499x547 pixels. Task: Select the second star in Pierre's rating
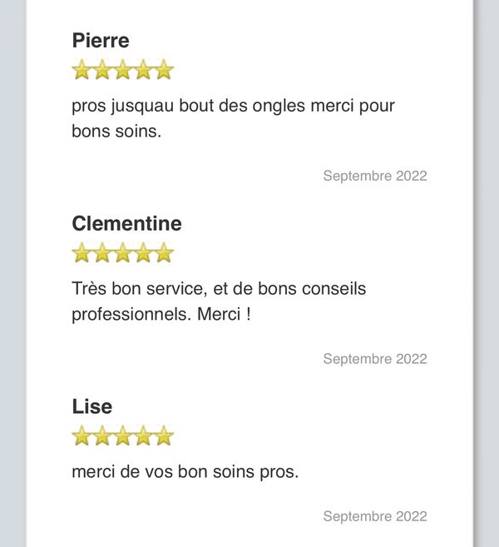[x=102, y=70]
